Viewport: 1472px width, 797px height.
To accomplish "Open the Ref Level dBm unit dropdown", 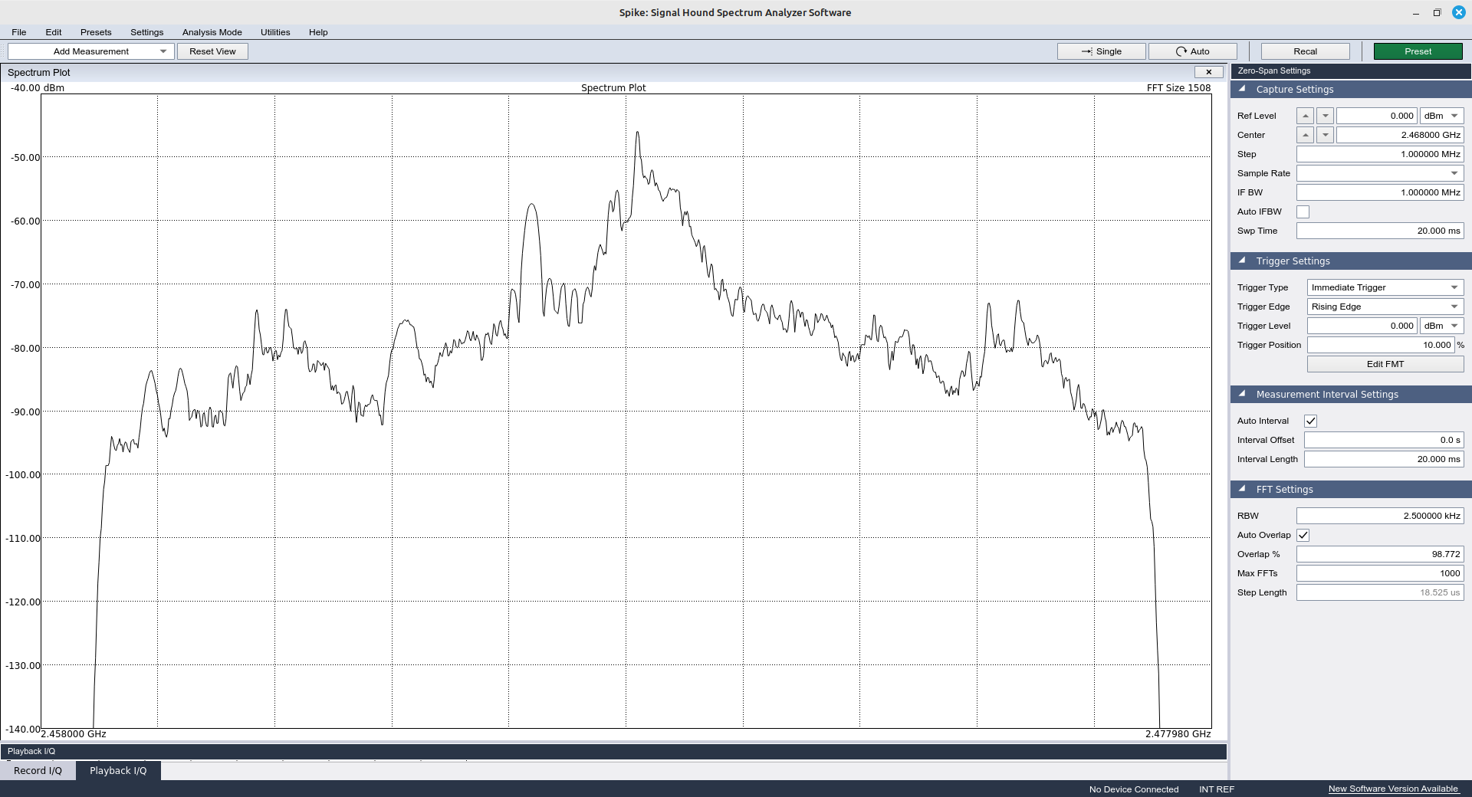I will [1442, 116].
